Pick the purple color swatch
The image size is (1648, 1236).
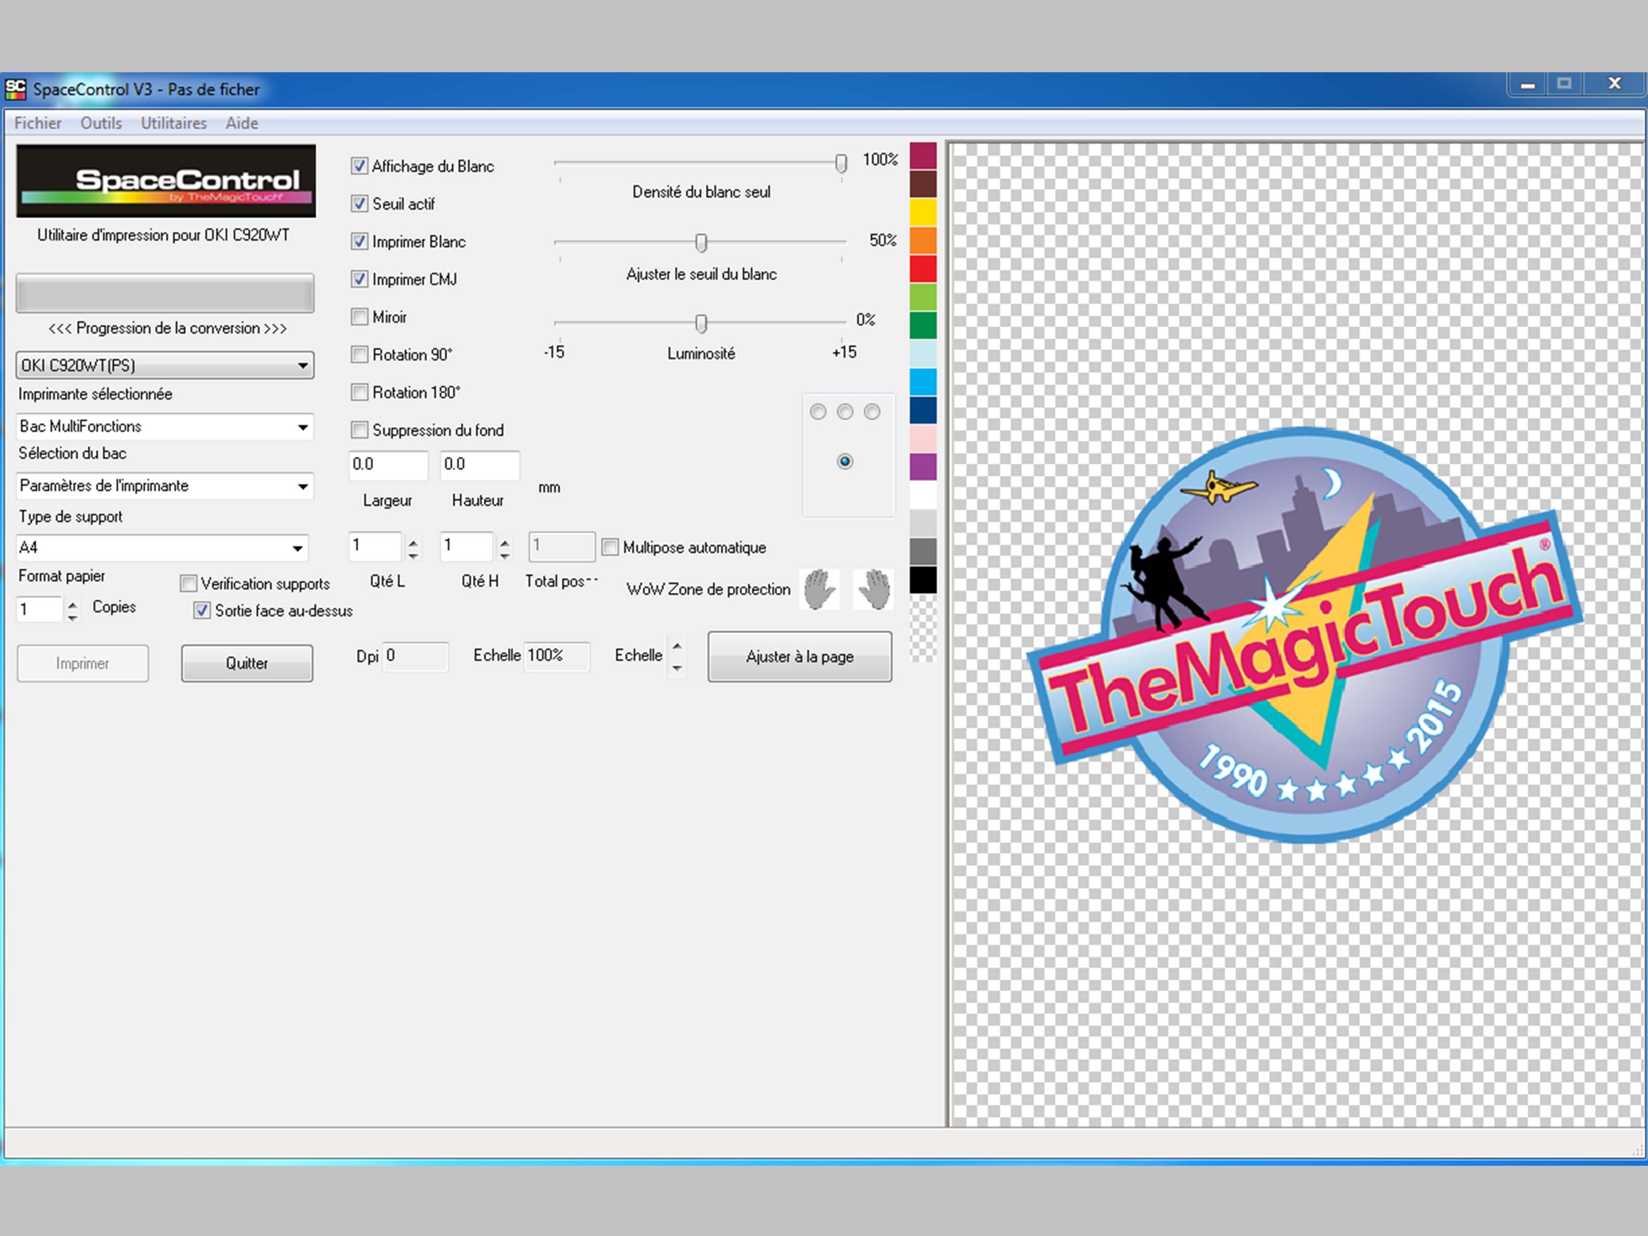pos(923,467)
